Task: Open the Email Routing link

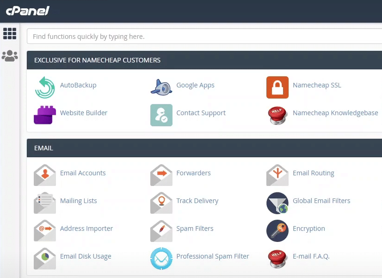Action: click(313, 173)
